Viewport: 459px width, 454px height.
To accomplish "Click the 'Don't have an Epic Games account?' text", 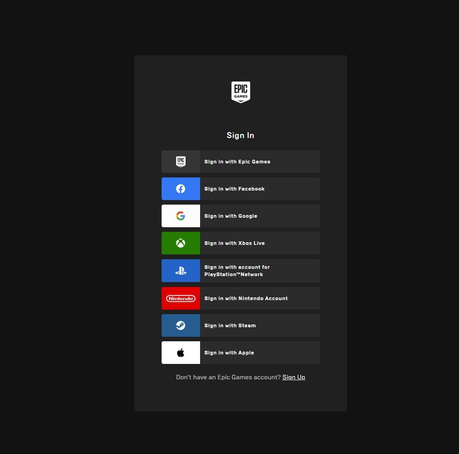I will [228, 377].
